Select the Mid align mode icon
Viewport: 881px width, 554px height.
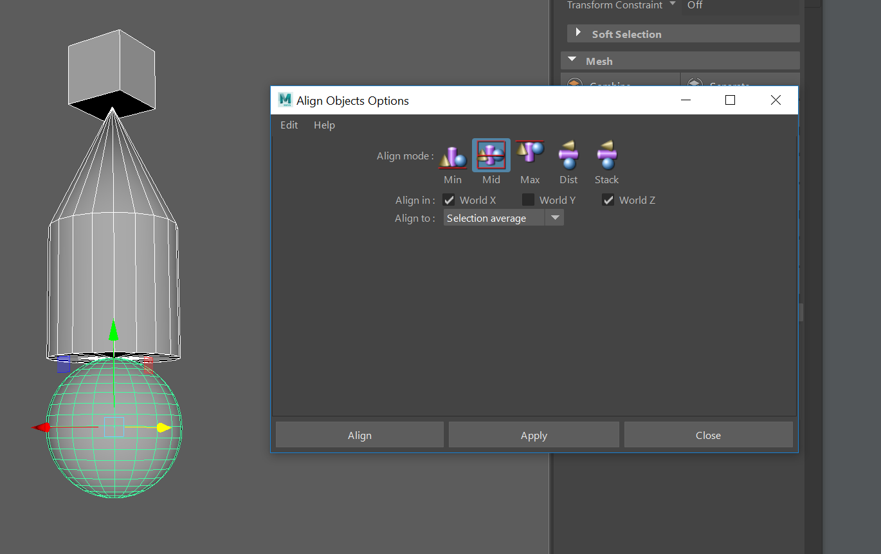tap(491, 156)
